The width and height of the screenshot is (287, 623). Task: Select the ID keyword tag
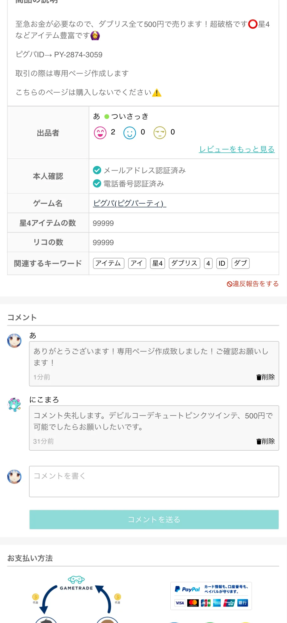tap(222, 263)
